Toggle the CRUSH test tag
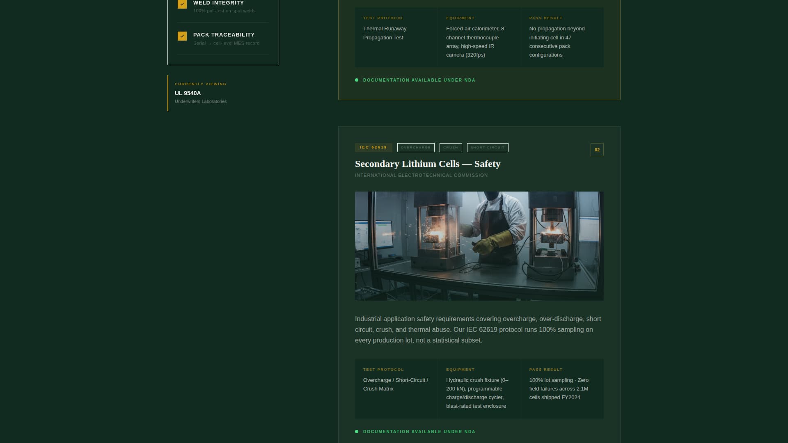Viewport: 788px width, 443px height. (451, 147)
